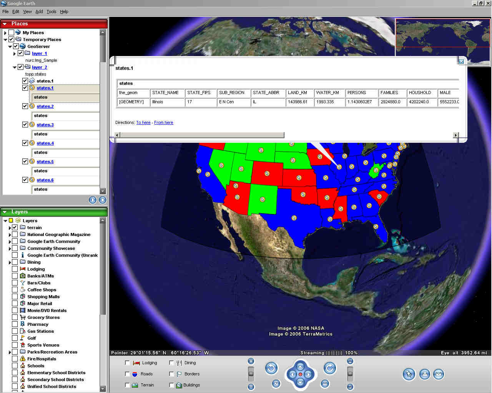Collapse the Layers panel

[x=5, y=212]
